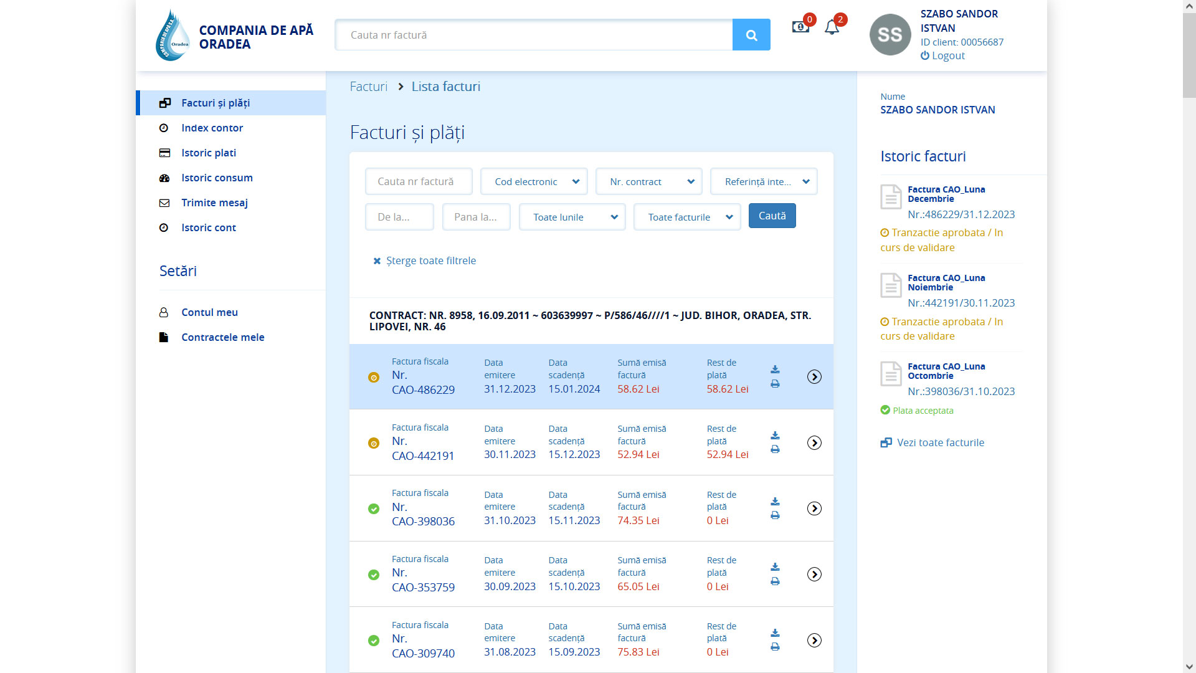Click the payments money icon in header
Viewport: 1196px width, 673px height.
click(x=800, y=27)
